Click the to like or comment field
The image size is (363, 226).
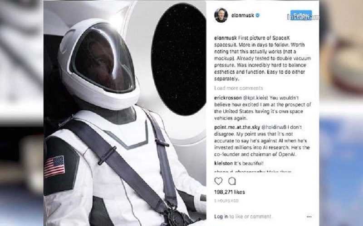(250, 217)
